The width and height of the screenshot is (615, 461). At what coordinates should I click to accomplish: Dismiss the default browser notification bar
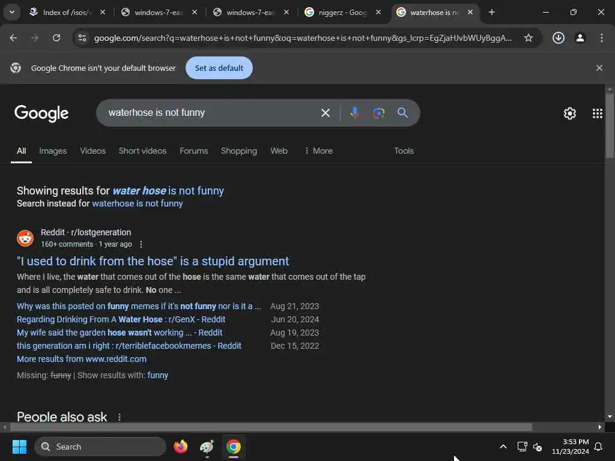click(x=599, y=68)
